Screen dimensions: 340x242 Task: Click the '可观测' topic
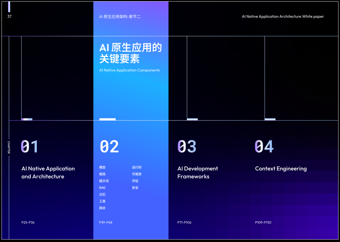[x=137, y=174]
